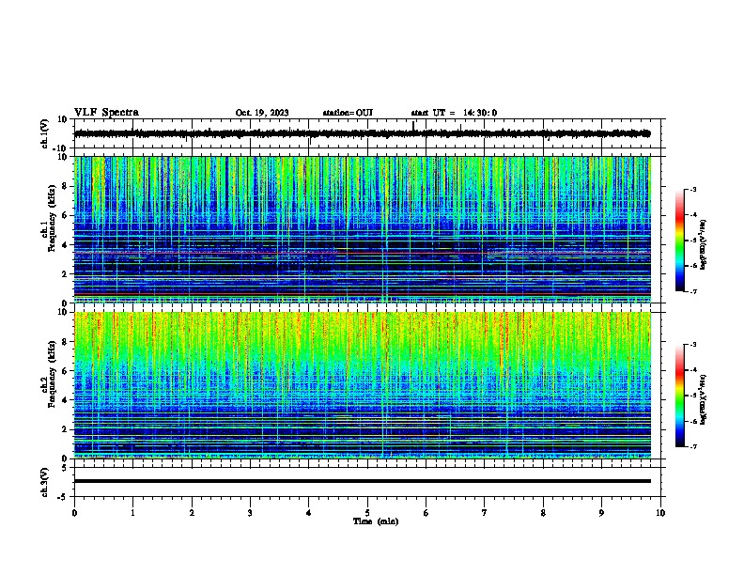Viewport: 744px width, 575px height.
Task: Click the ch.1 spectrogram color bar
Action: point(680,241)
